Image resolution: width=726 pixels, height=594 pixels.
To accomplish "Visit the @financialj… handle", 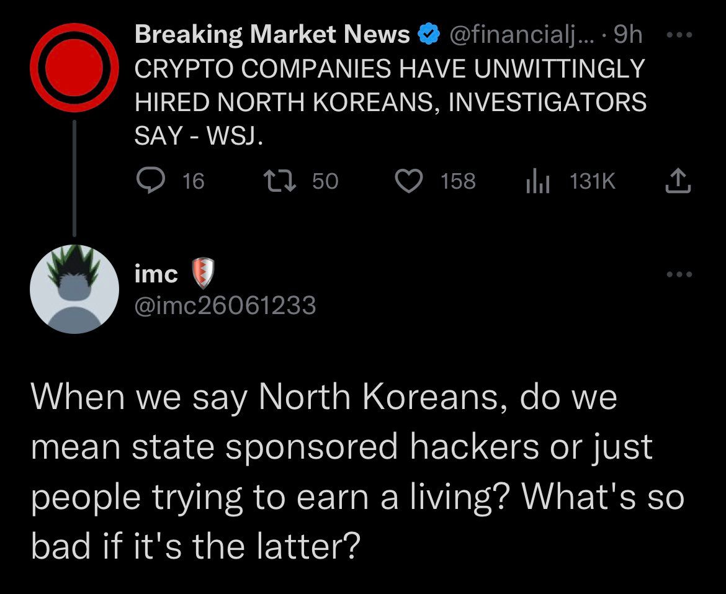I will [x=521, y=35].
